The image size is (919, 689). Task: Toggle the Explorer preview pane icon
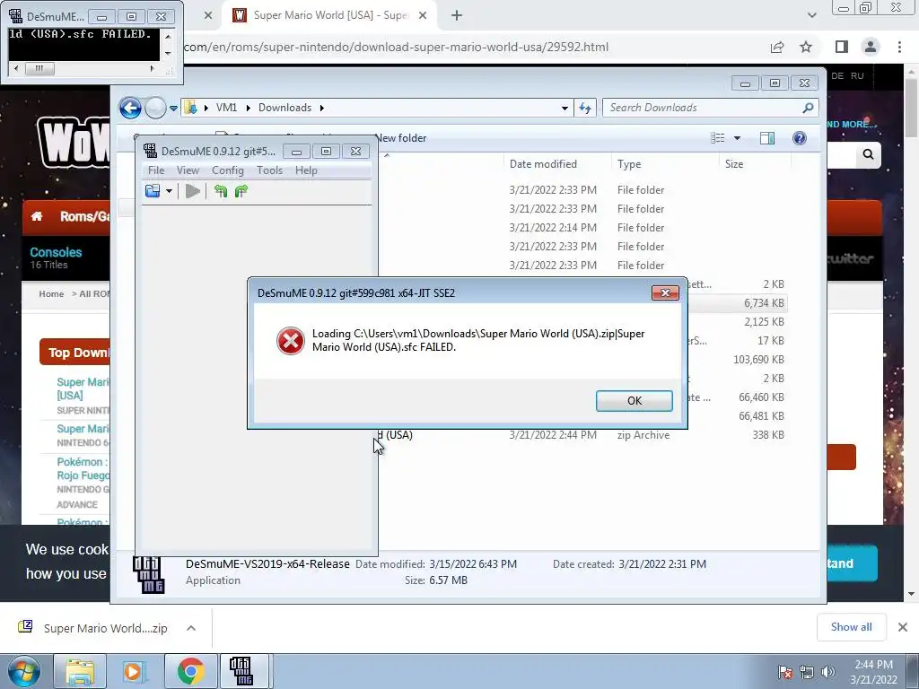pos(767,138)
